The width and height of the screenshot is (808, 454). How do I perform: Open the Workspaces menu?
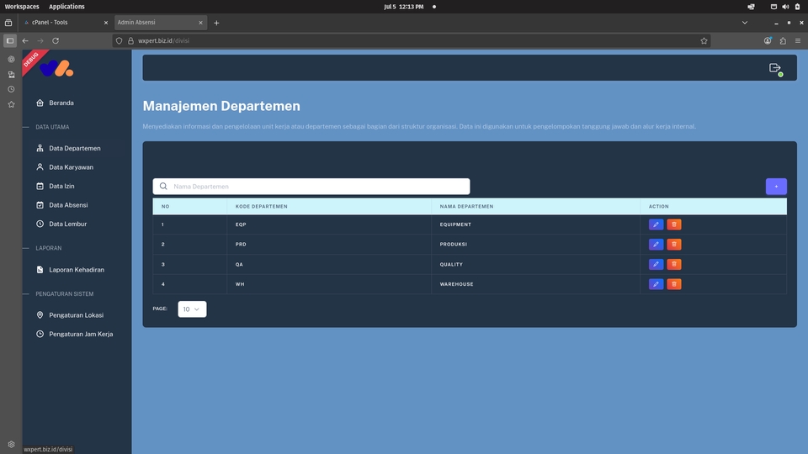click(22, 7)
